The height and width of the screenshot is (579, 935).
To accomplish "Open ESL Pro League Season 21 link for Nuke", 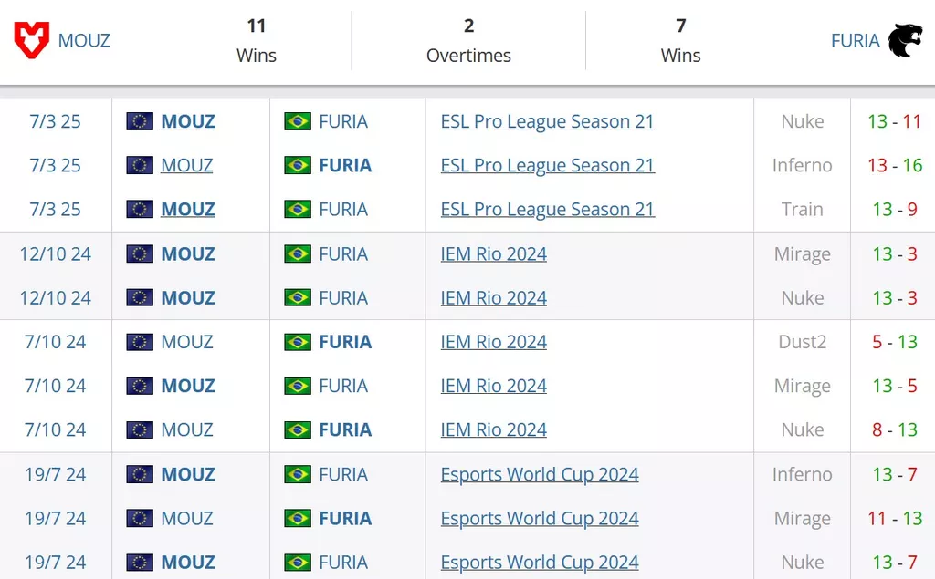I will pyautogui.click(x=548, y=121).
